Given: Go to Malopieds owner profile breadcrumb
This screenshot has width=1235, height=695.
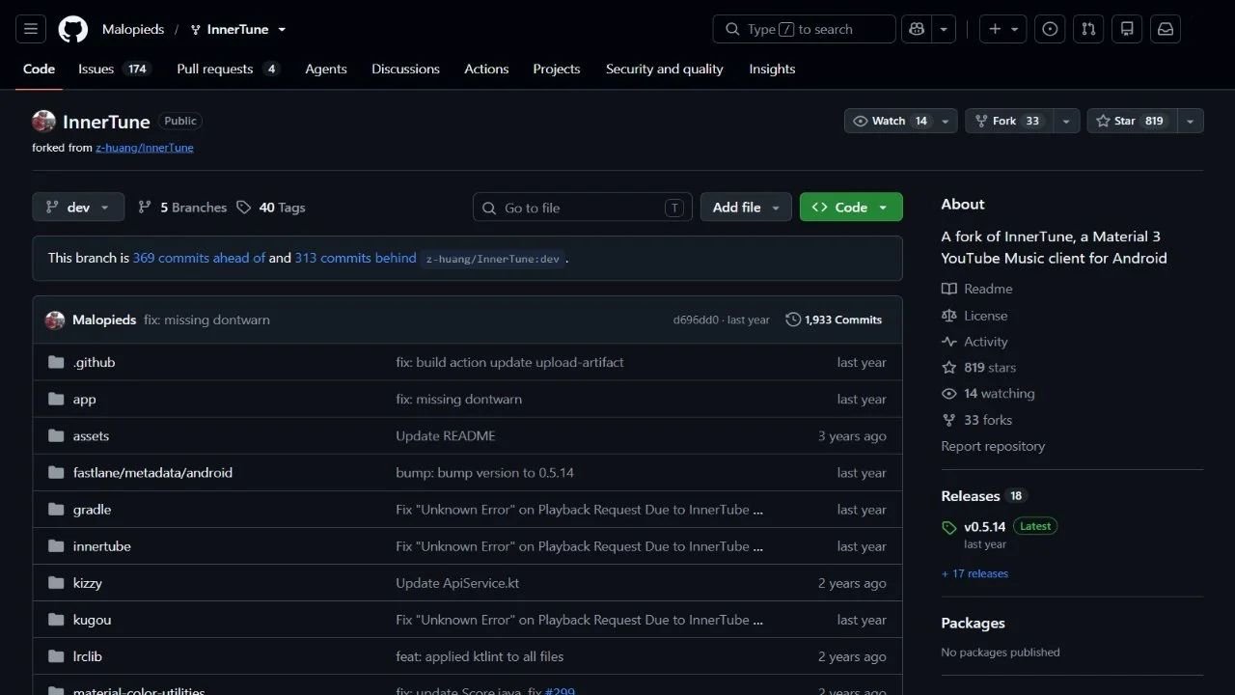Looking at the screenshot, I should pos(133,29).
